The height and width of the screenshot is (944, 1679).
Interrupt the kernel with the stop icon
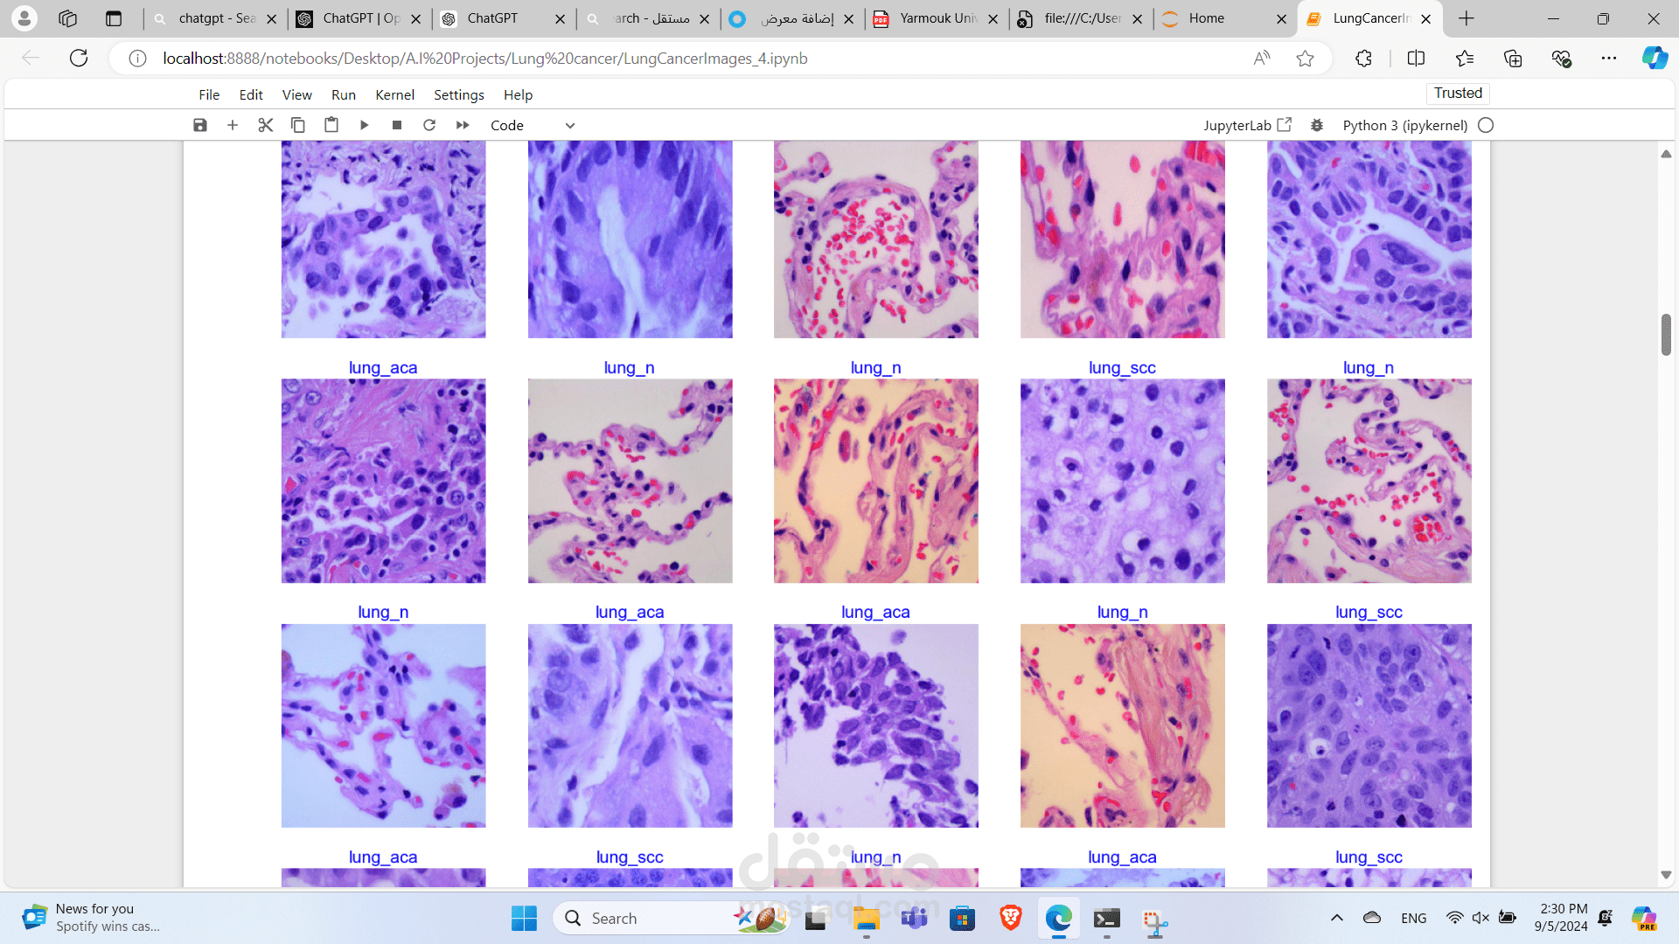(x=397, y=125)
